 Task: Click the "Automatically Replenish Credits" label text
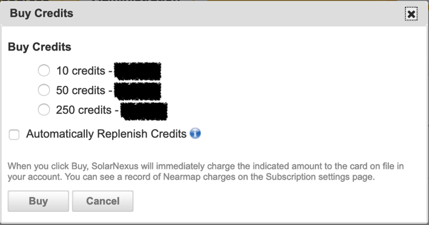(106, 134)
